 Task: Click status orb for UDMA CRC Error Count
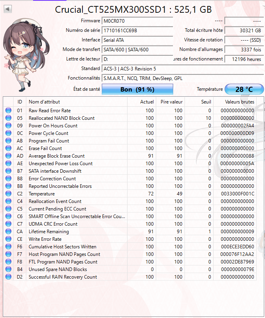click(x=8, y=224)
